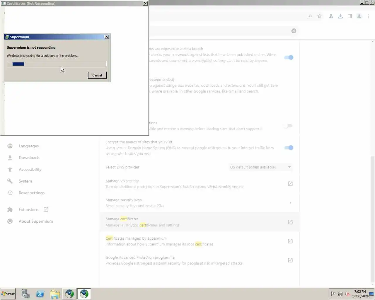Toggle the data breach password warning switch
The width and height of the screenshot is (375, 300).
click(289, 57)
